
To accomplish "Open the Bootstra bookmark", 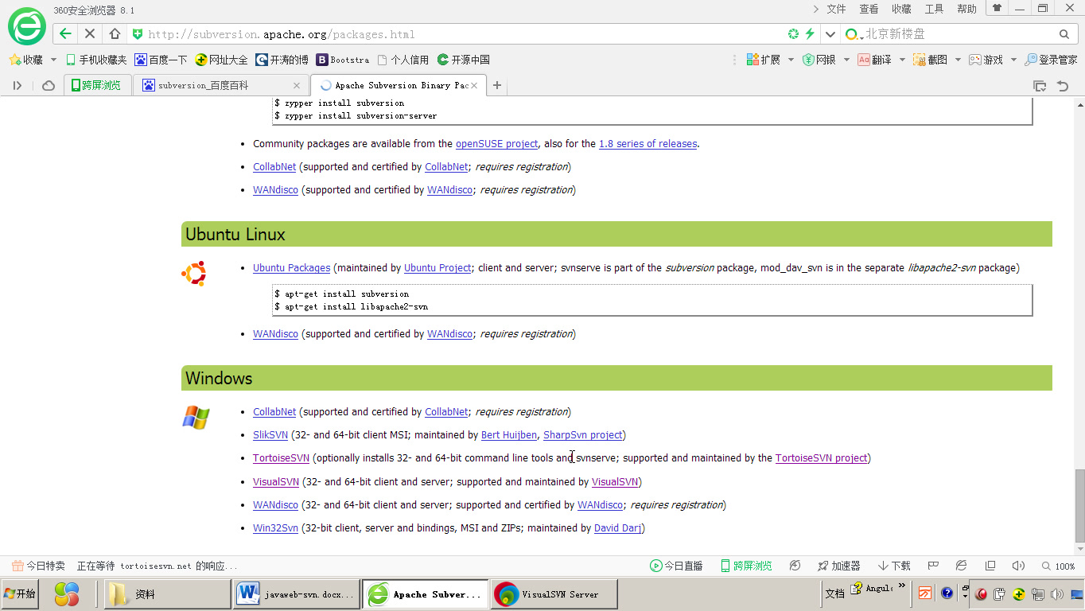I will [343, 60].
